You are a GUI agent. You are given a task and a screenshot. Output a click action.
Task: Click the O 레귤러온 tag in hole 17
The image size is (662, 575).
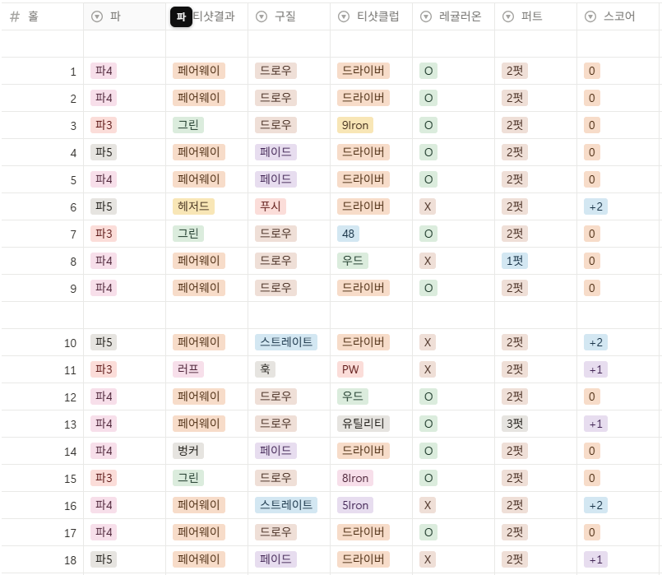[x=428, y=532]
